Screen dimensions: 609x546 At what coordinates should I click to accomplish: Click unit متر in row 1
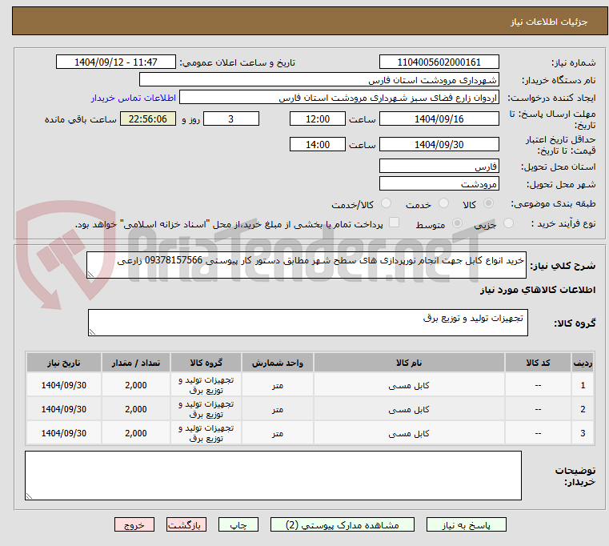(x=278, y=385)
